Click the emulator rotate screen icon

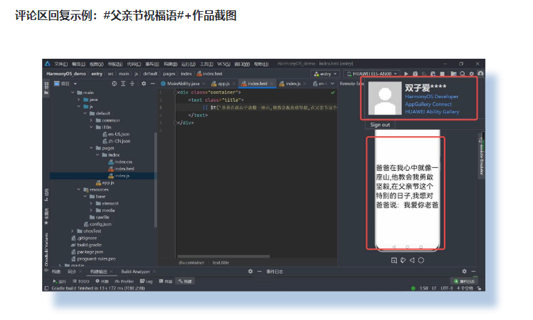coord(403,261)
